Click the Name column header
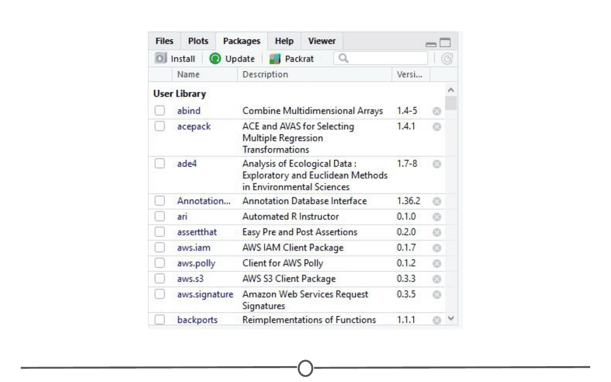 pyautogui.click(x=188, y=75)
